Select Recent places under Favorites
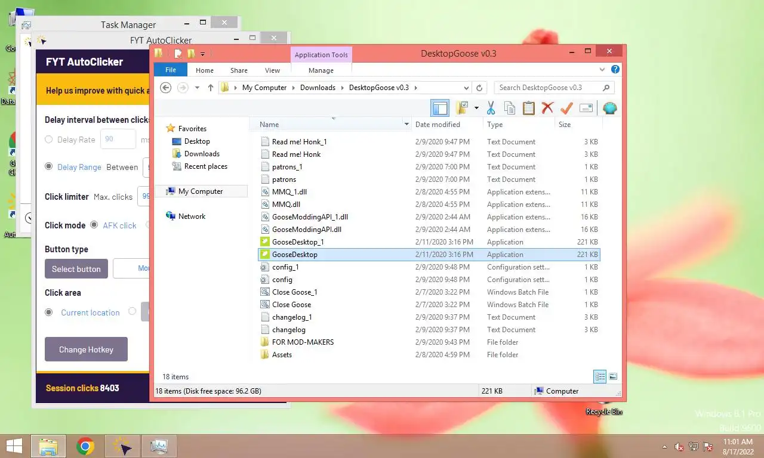Screen dimensions: 764x458 click(205, 166)
